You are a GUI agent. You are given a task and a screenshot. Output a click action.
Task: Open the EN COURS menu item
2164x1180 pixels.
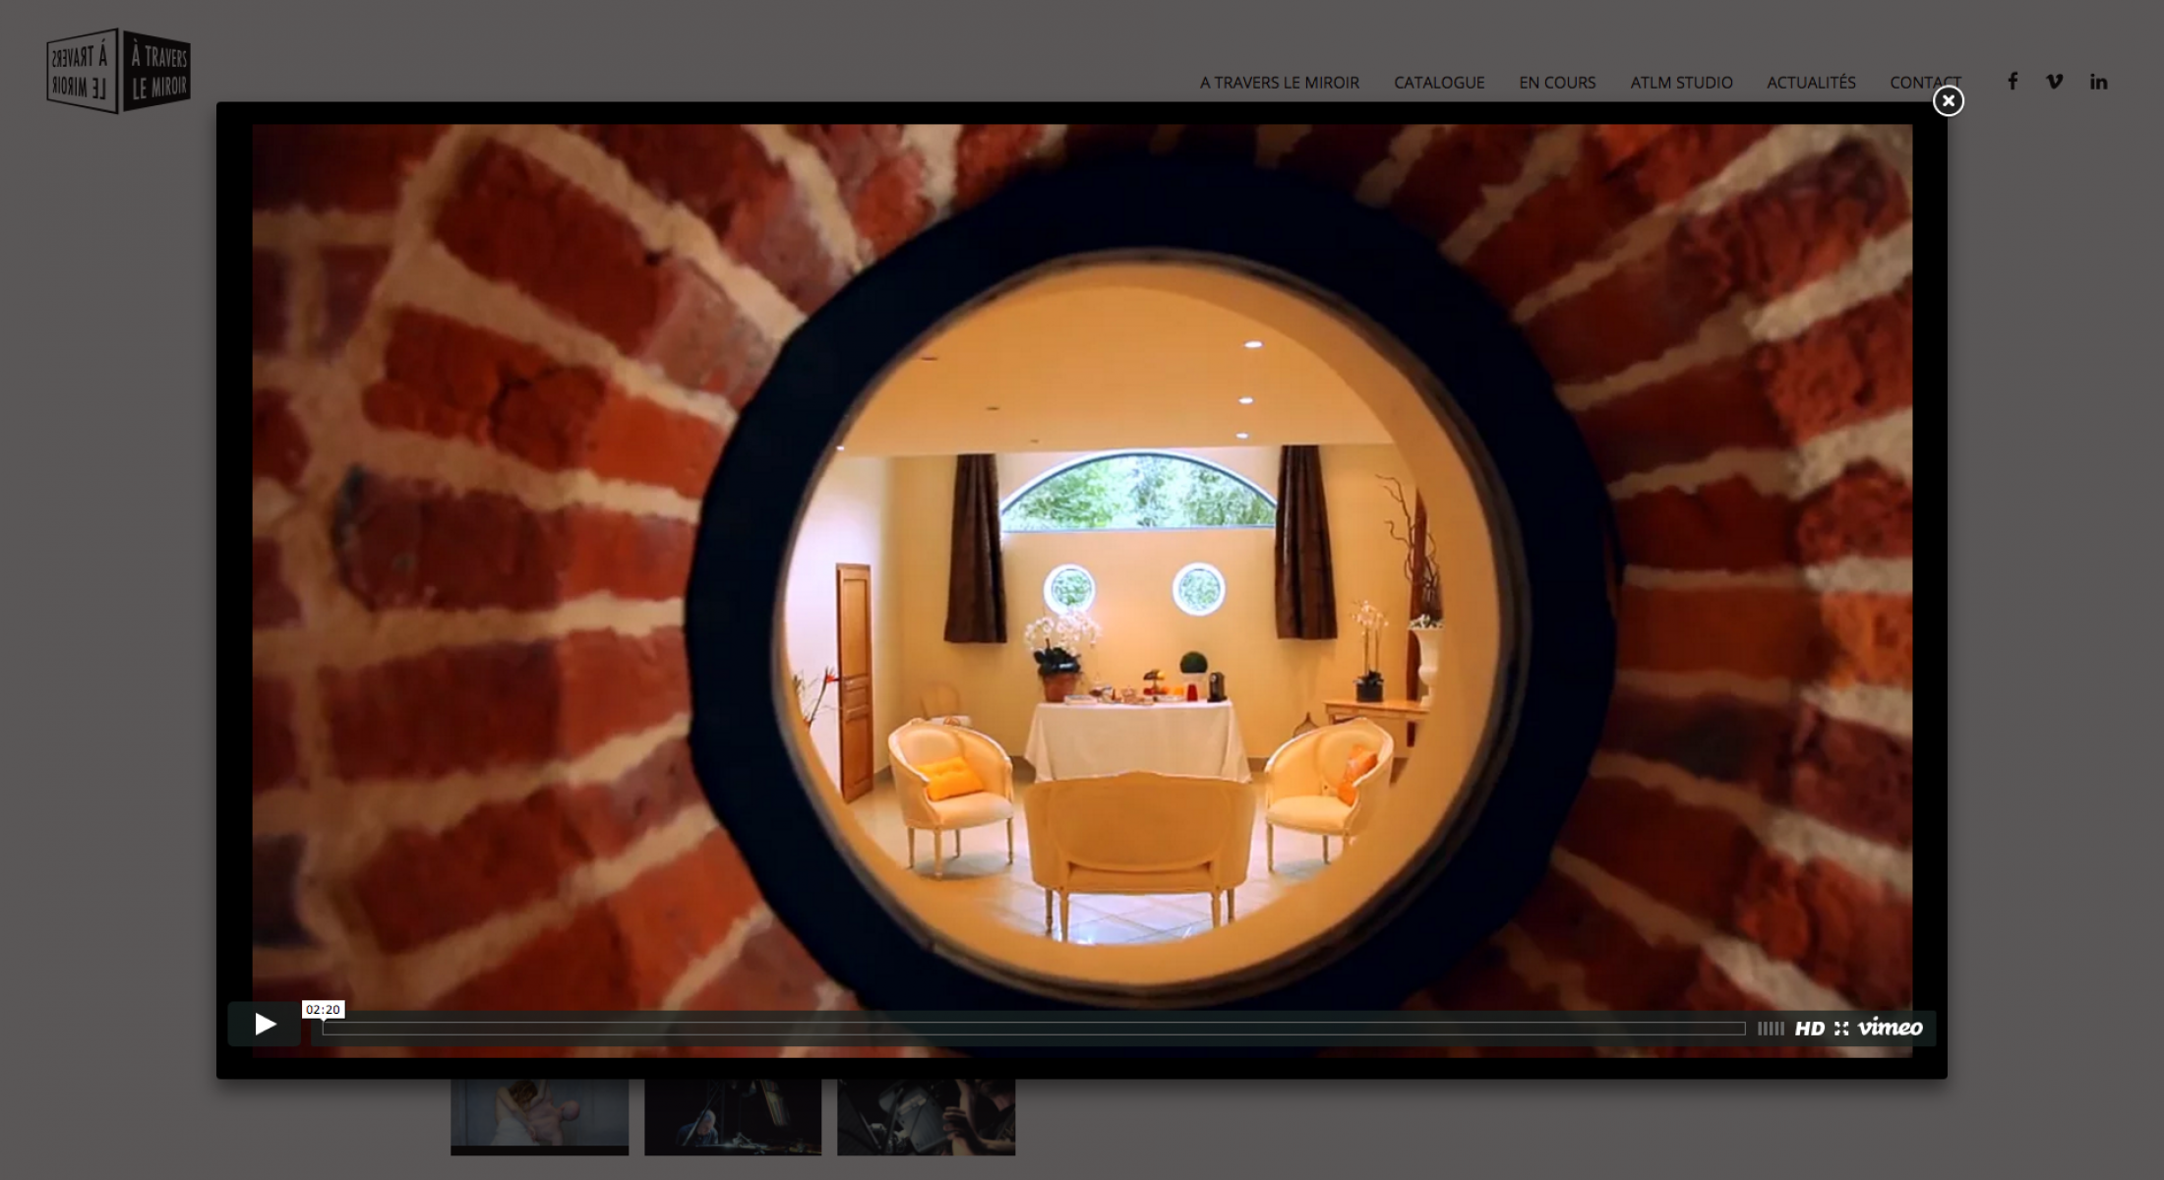point(1557,83)
